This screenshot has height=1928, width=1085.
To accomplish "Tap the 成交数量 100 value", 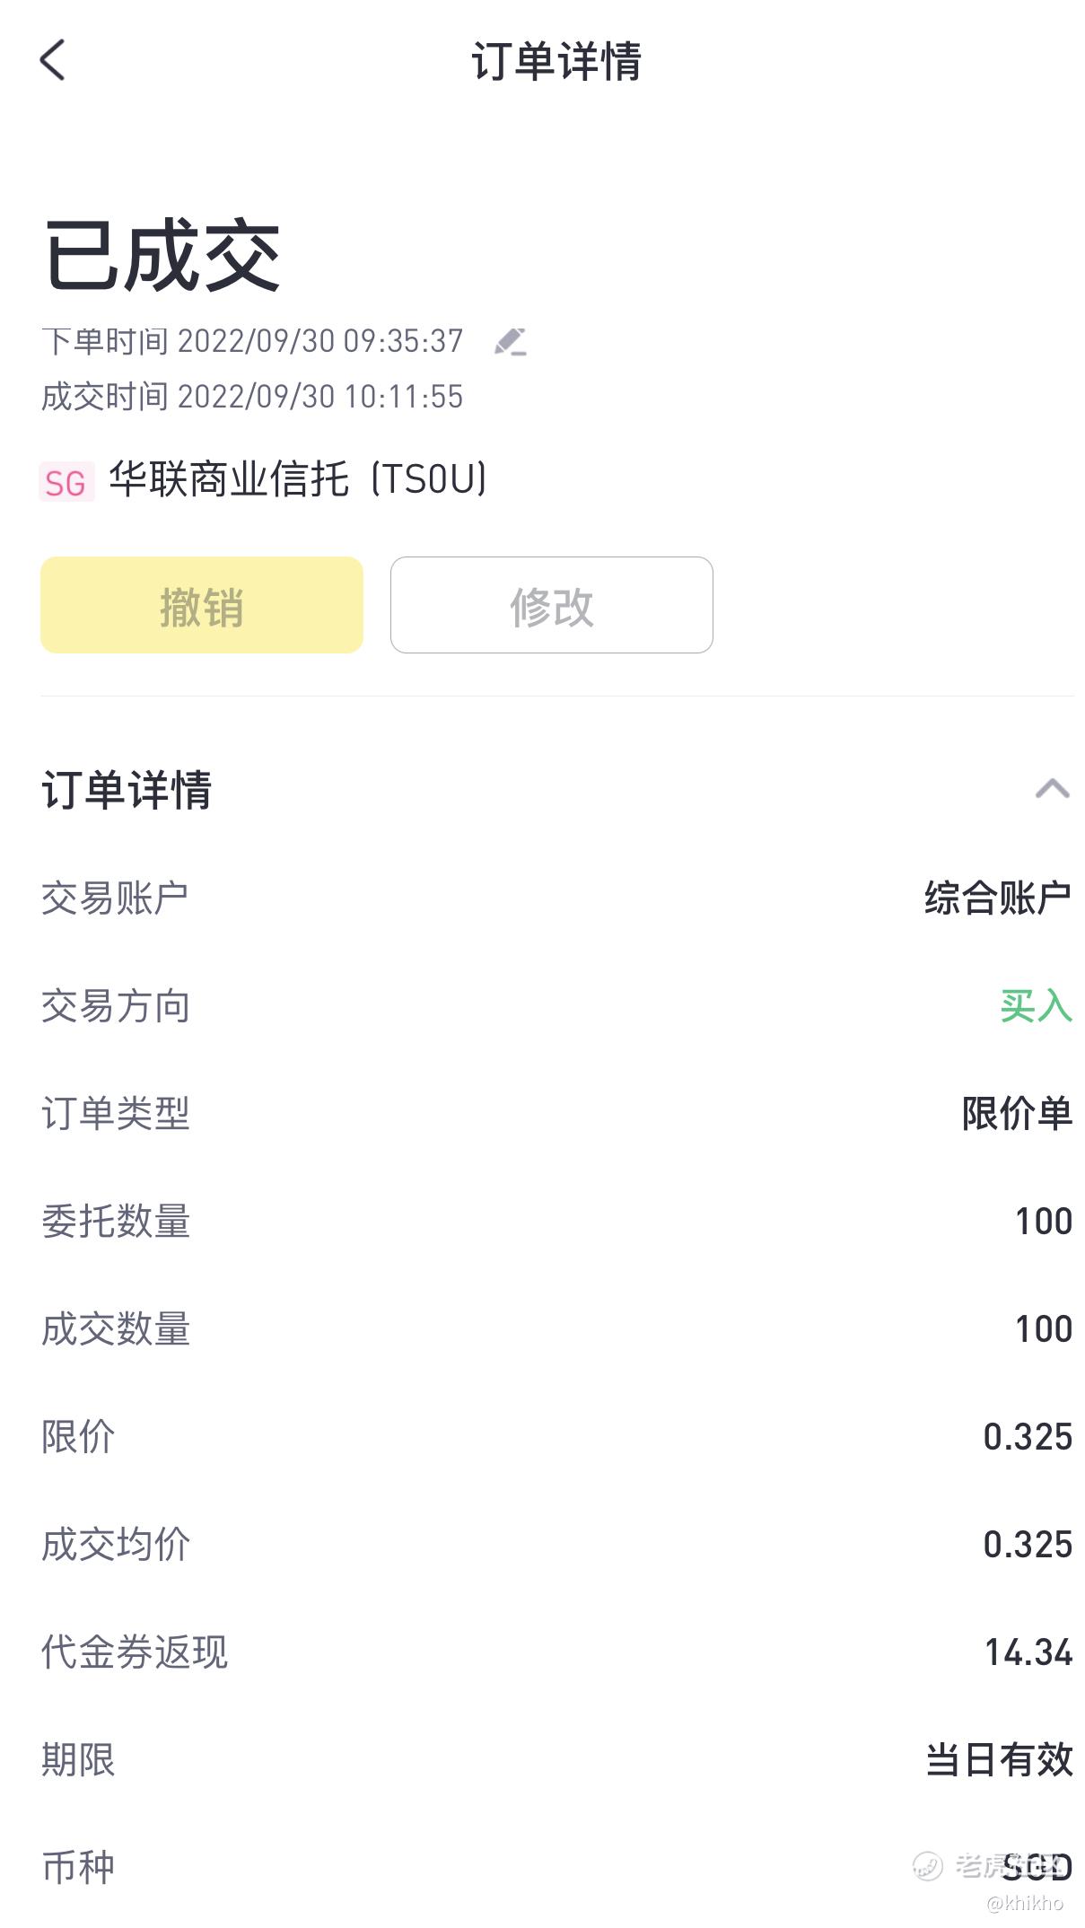I will (1044, 1329).
